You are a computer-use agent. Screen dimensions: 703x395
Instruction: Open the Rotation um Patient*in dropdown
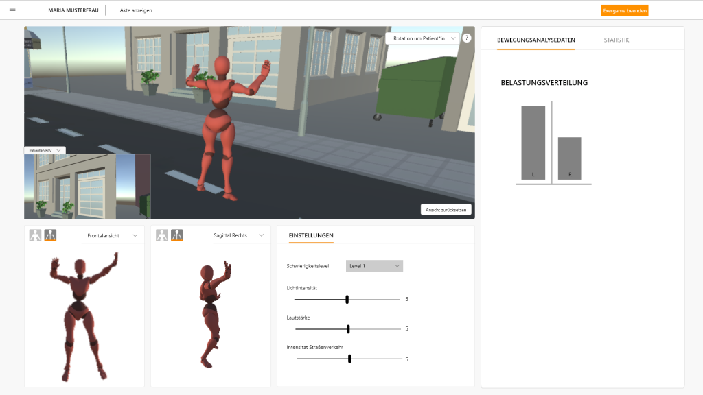tap(422, 38)
